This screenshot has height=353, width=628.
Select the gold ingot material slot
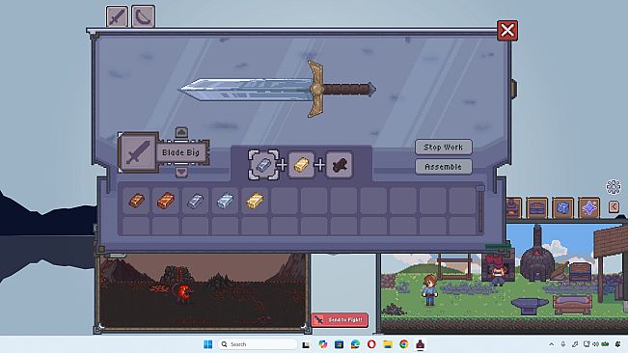pos(301,165)
